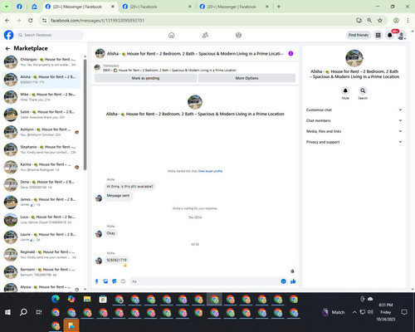415x332 pixels.
Task: Mute this Alisha conversation
Action: [345, 90]
